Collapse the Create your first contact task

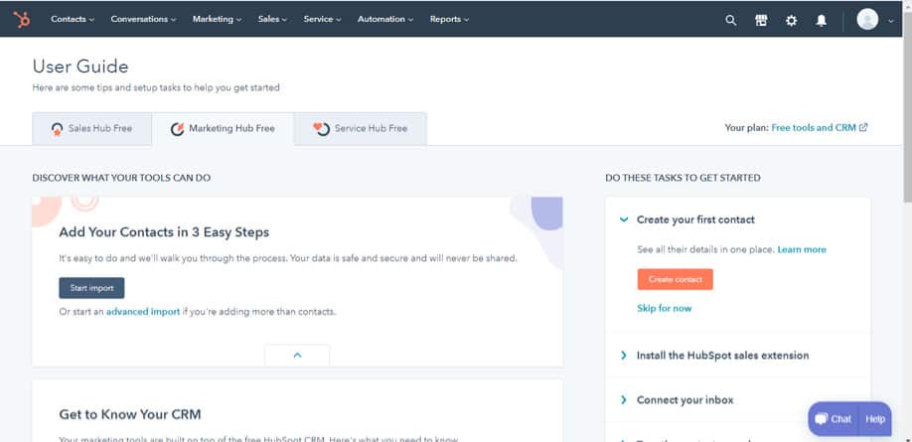624,220
